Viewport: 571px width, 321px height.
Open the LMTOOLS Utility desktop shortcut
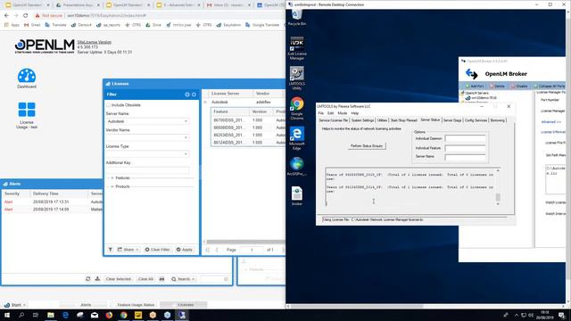pyautogui.click(x=297, y=78)
